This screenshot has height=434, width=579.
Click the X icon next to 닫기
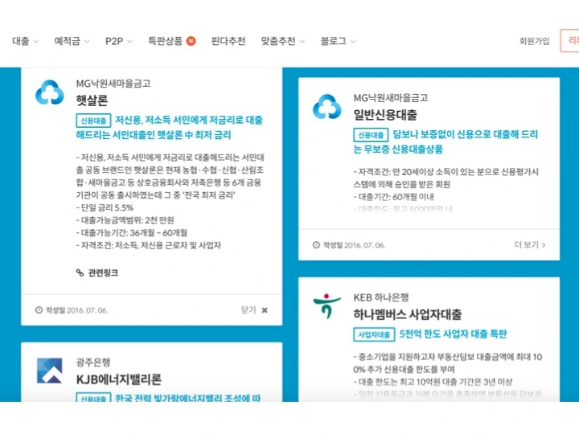[x=265, y=310]
